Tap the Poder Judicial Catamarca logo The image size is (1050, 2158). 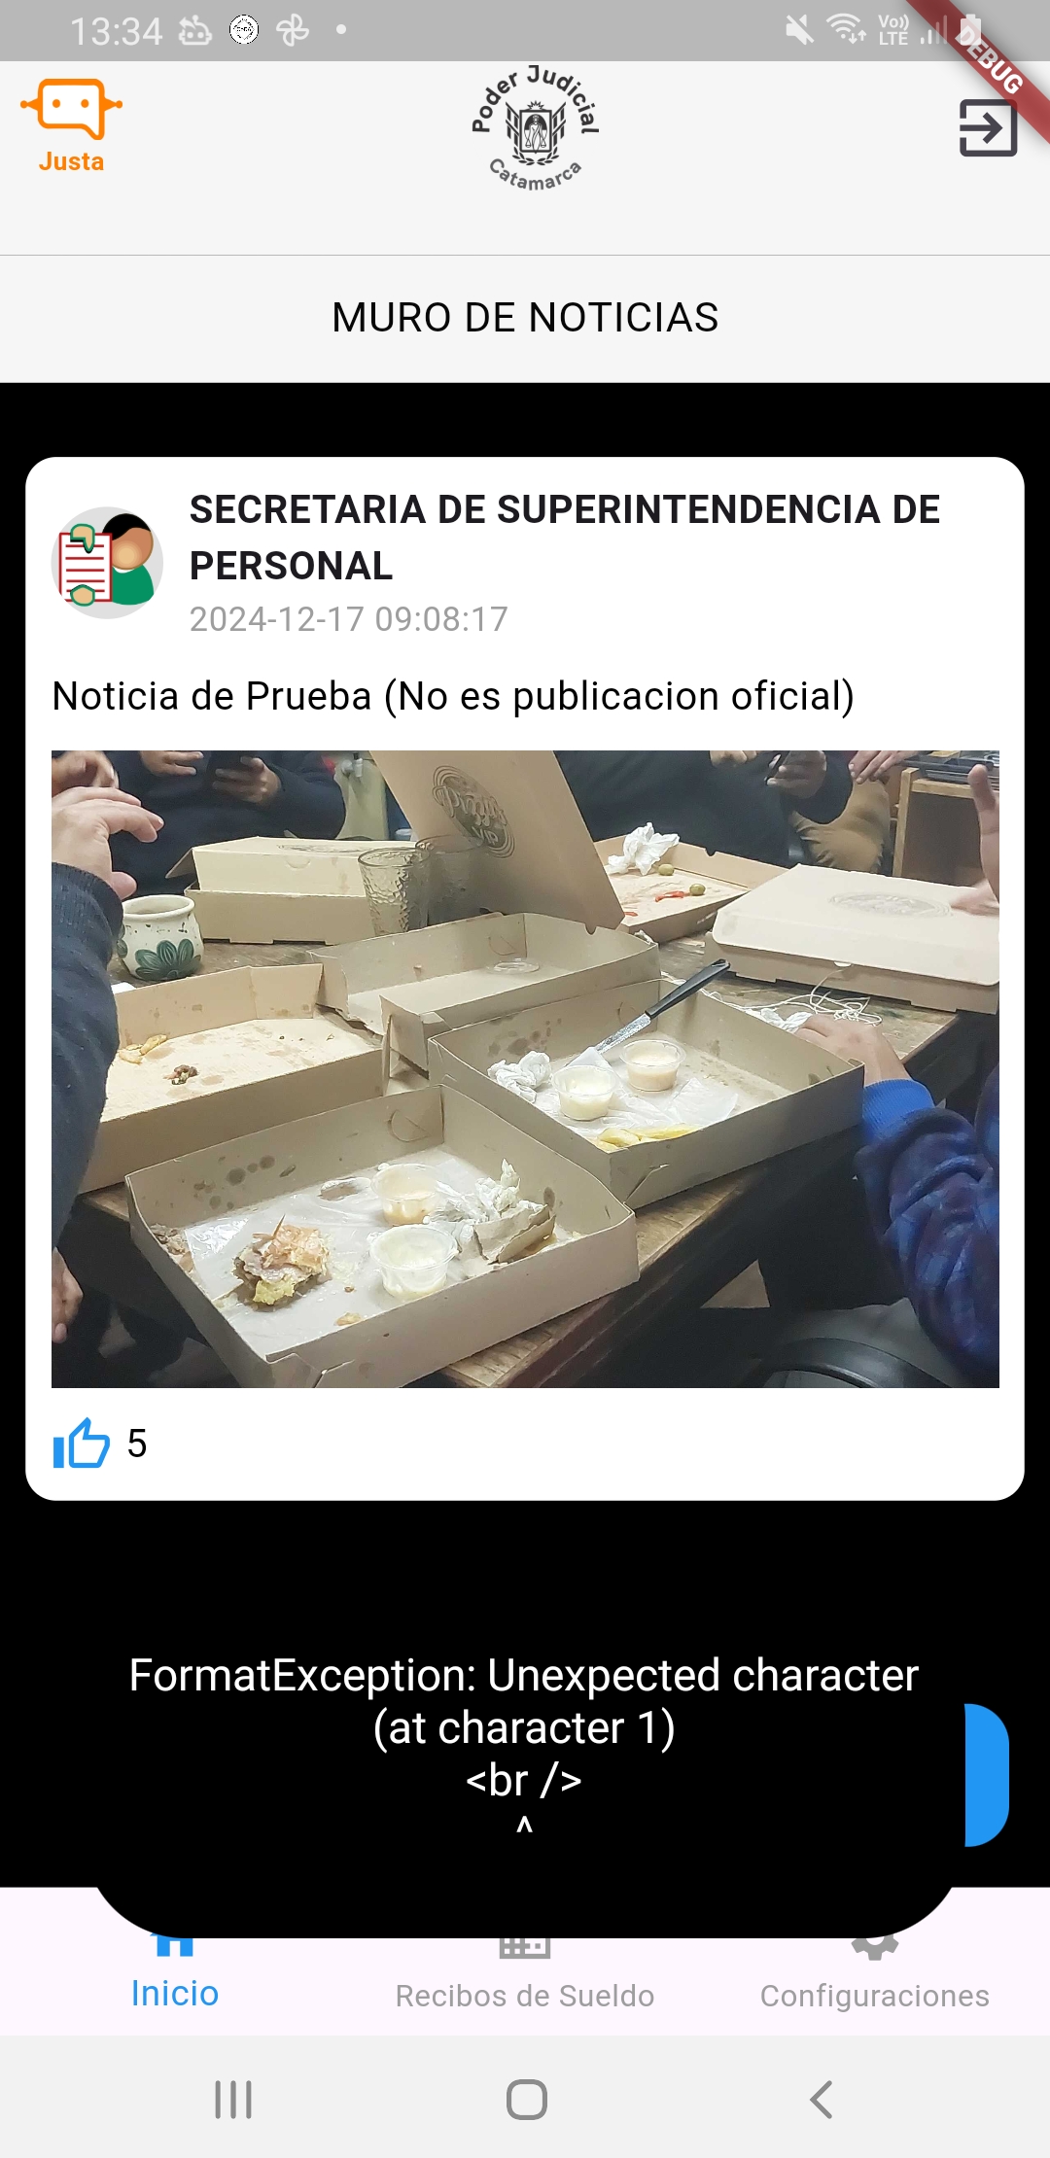(x=535, y=127)
